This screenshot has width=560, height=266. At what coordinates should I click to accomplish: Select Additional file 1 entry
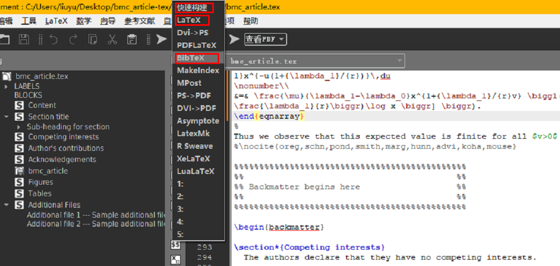(x=96, y=215)
